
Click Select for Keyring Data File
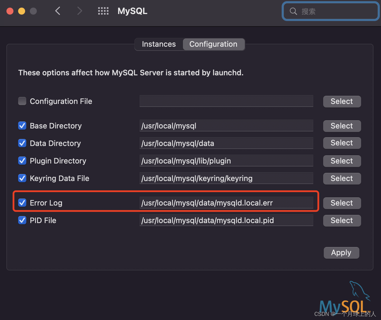click(342, 178)
